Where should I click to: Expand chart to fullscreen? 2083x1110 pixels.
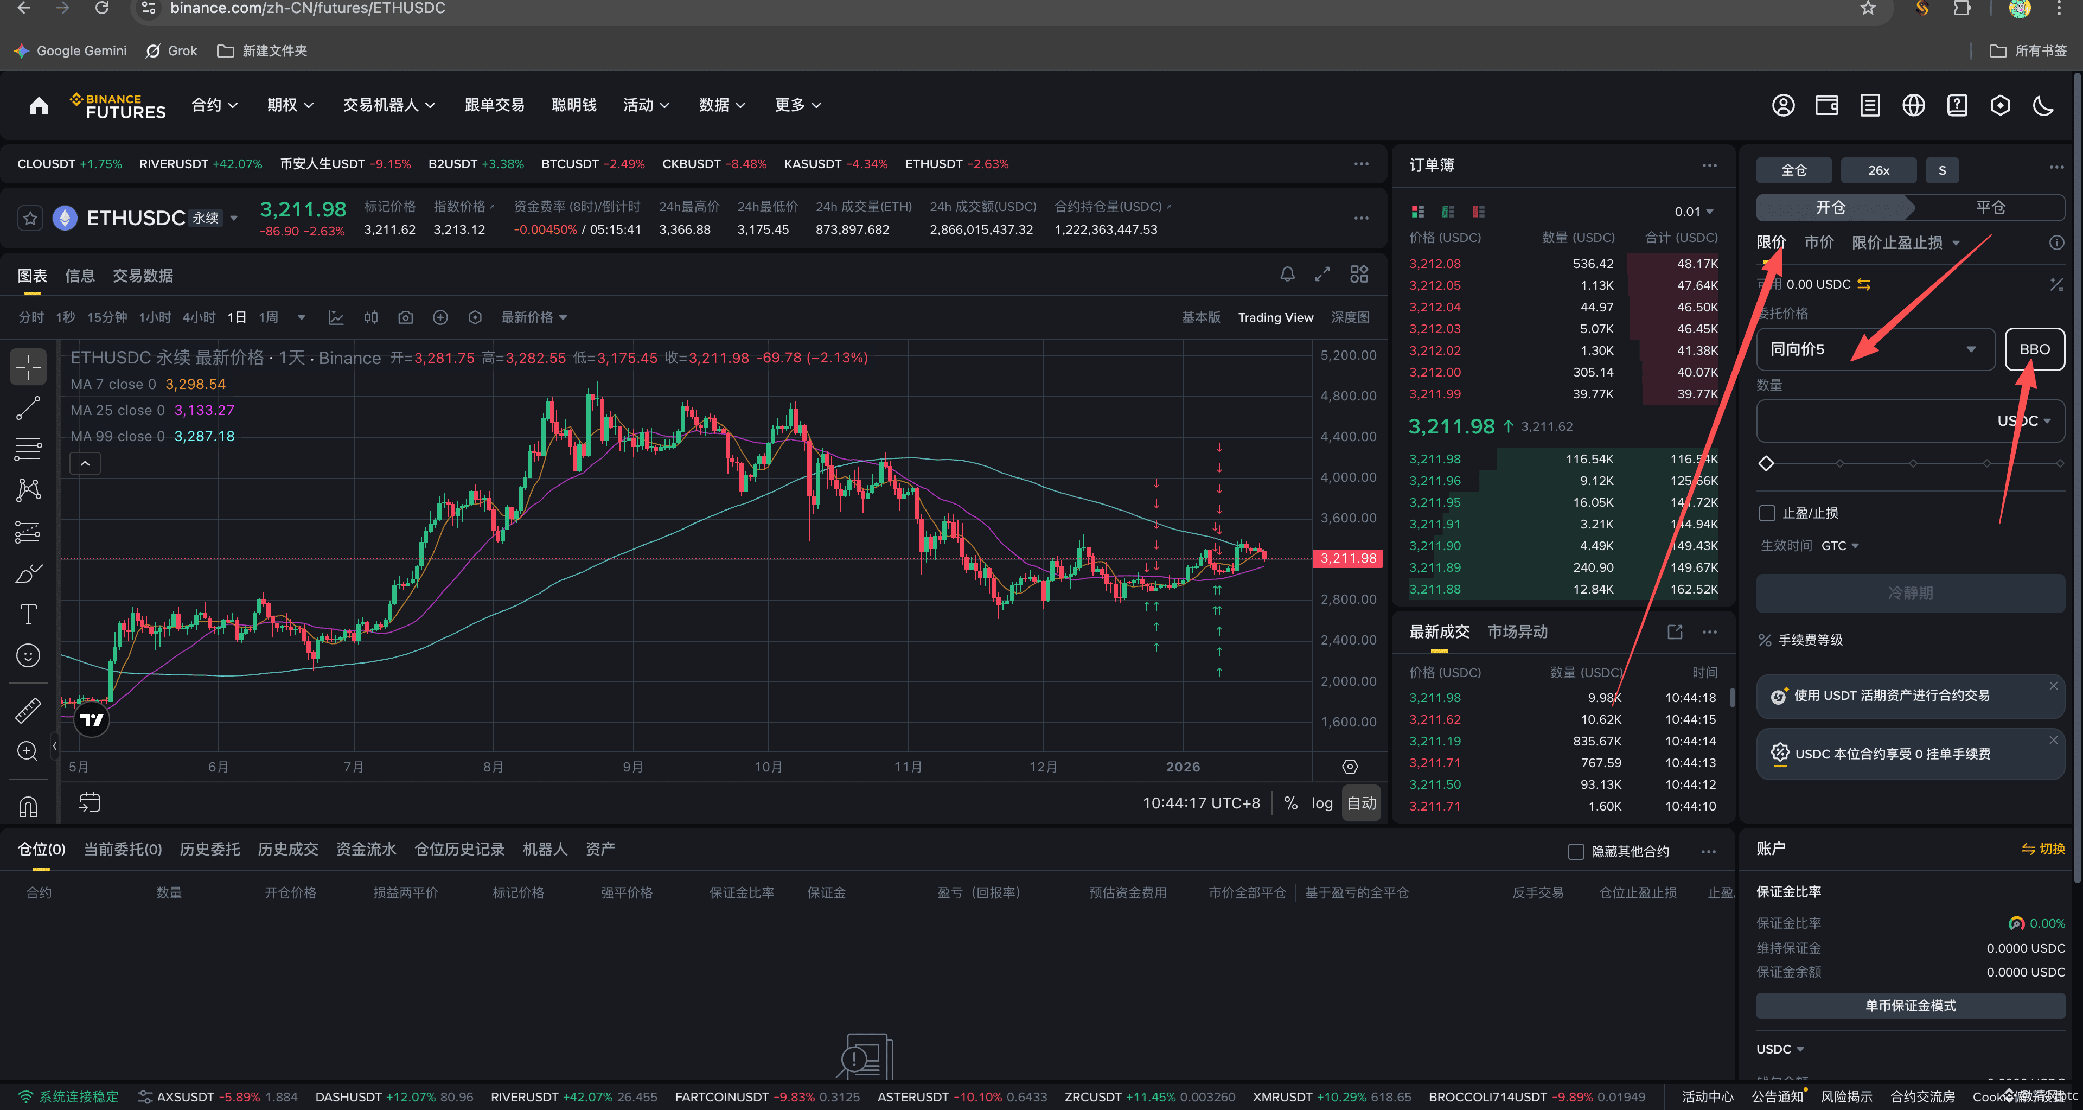[x=1322, y=274]
